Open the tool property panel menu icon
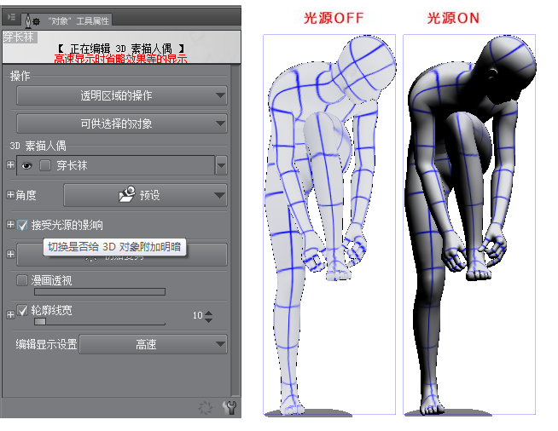 [11, 17]
